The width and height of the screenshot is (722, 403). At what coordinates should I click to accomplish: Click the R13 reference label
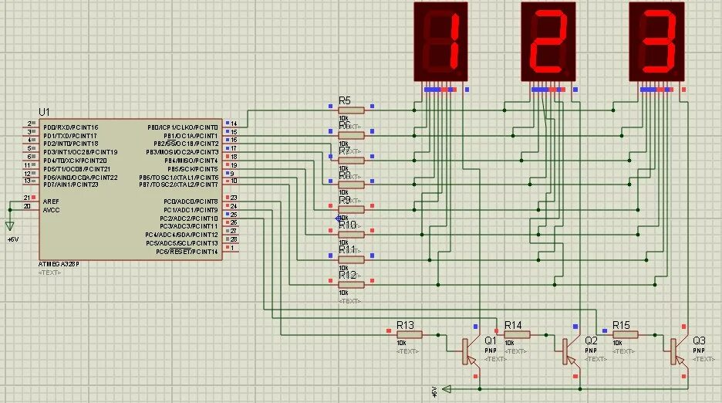pyautogui.click(x=405, y=325)
